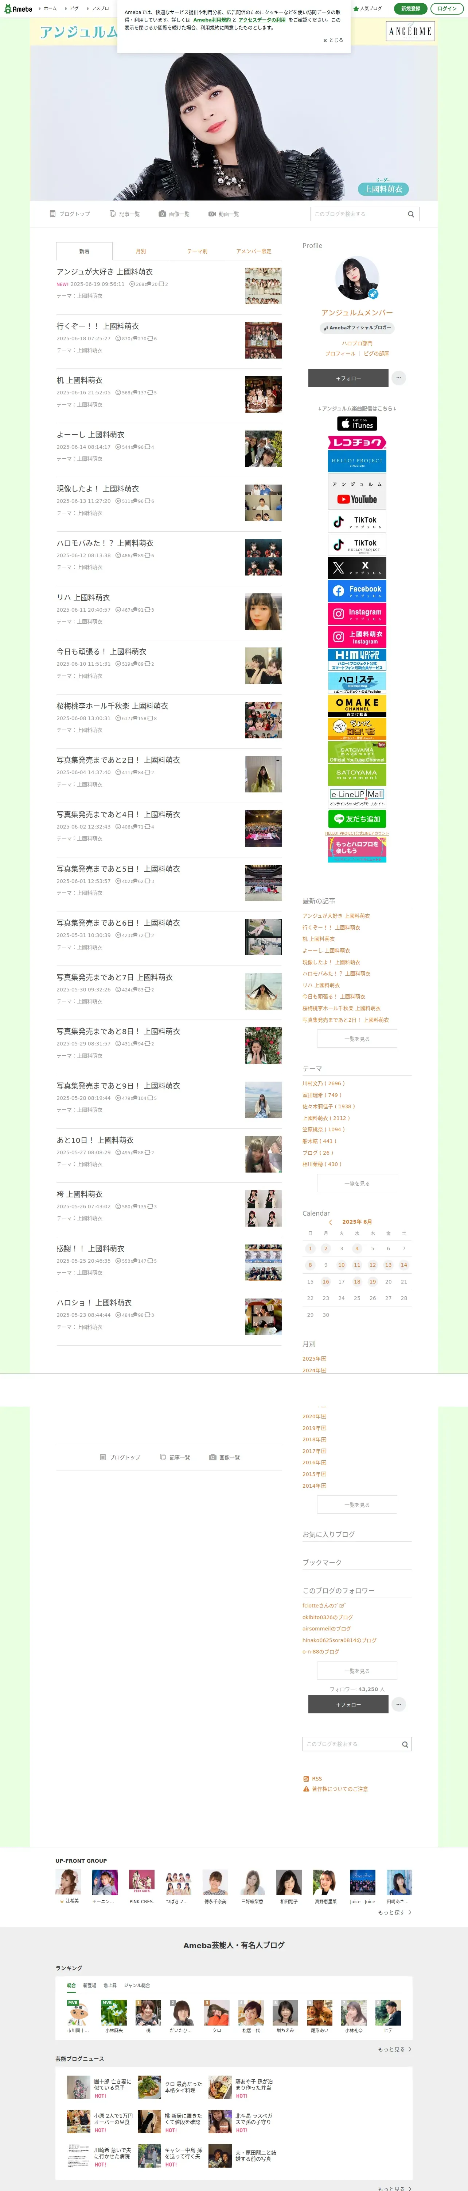Switch to the アメンバー限定 tab
This screenshot has width=468, height=2191.
[254, 251]
